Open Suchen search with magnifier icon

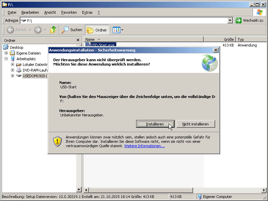point(72,30)
